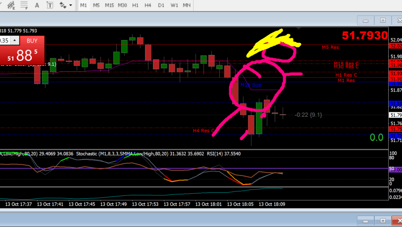
Task: Minimize the upper chart window
Action: click(x=365, y=20)
